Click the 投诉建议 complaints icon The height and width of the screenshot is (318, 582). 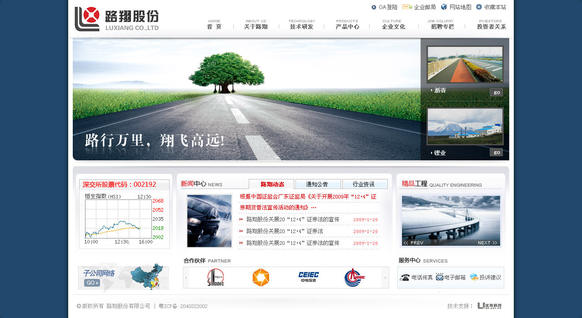point(474,277)
